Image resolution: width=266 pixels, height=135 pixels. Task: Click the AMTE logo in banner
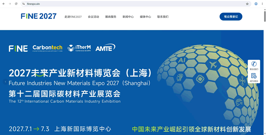coord(105,48)
